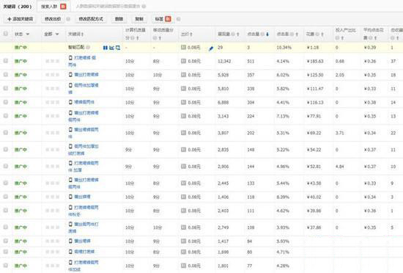
Task: Check the row with 2,906 impressions
Action: [5, 166]
